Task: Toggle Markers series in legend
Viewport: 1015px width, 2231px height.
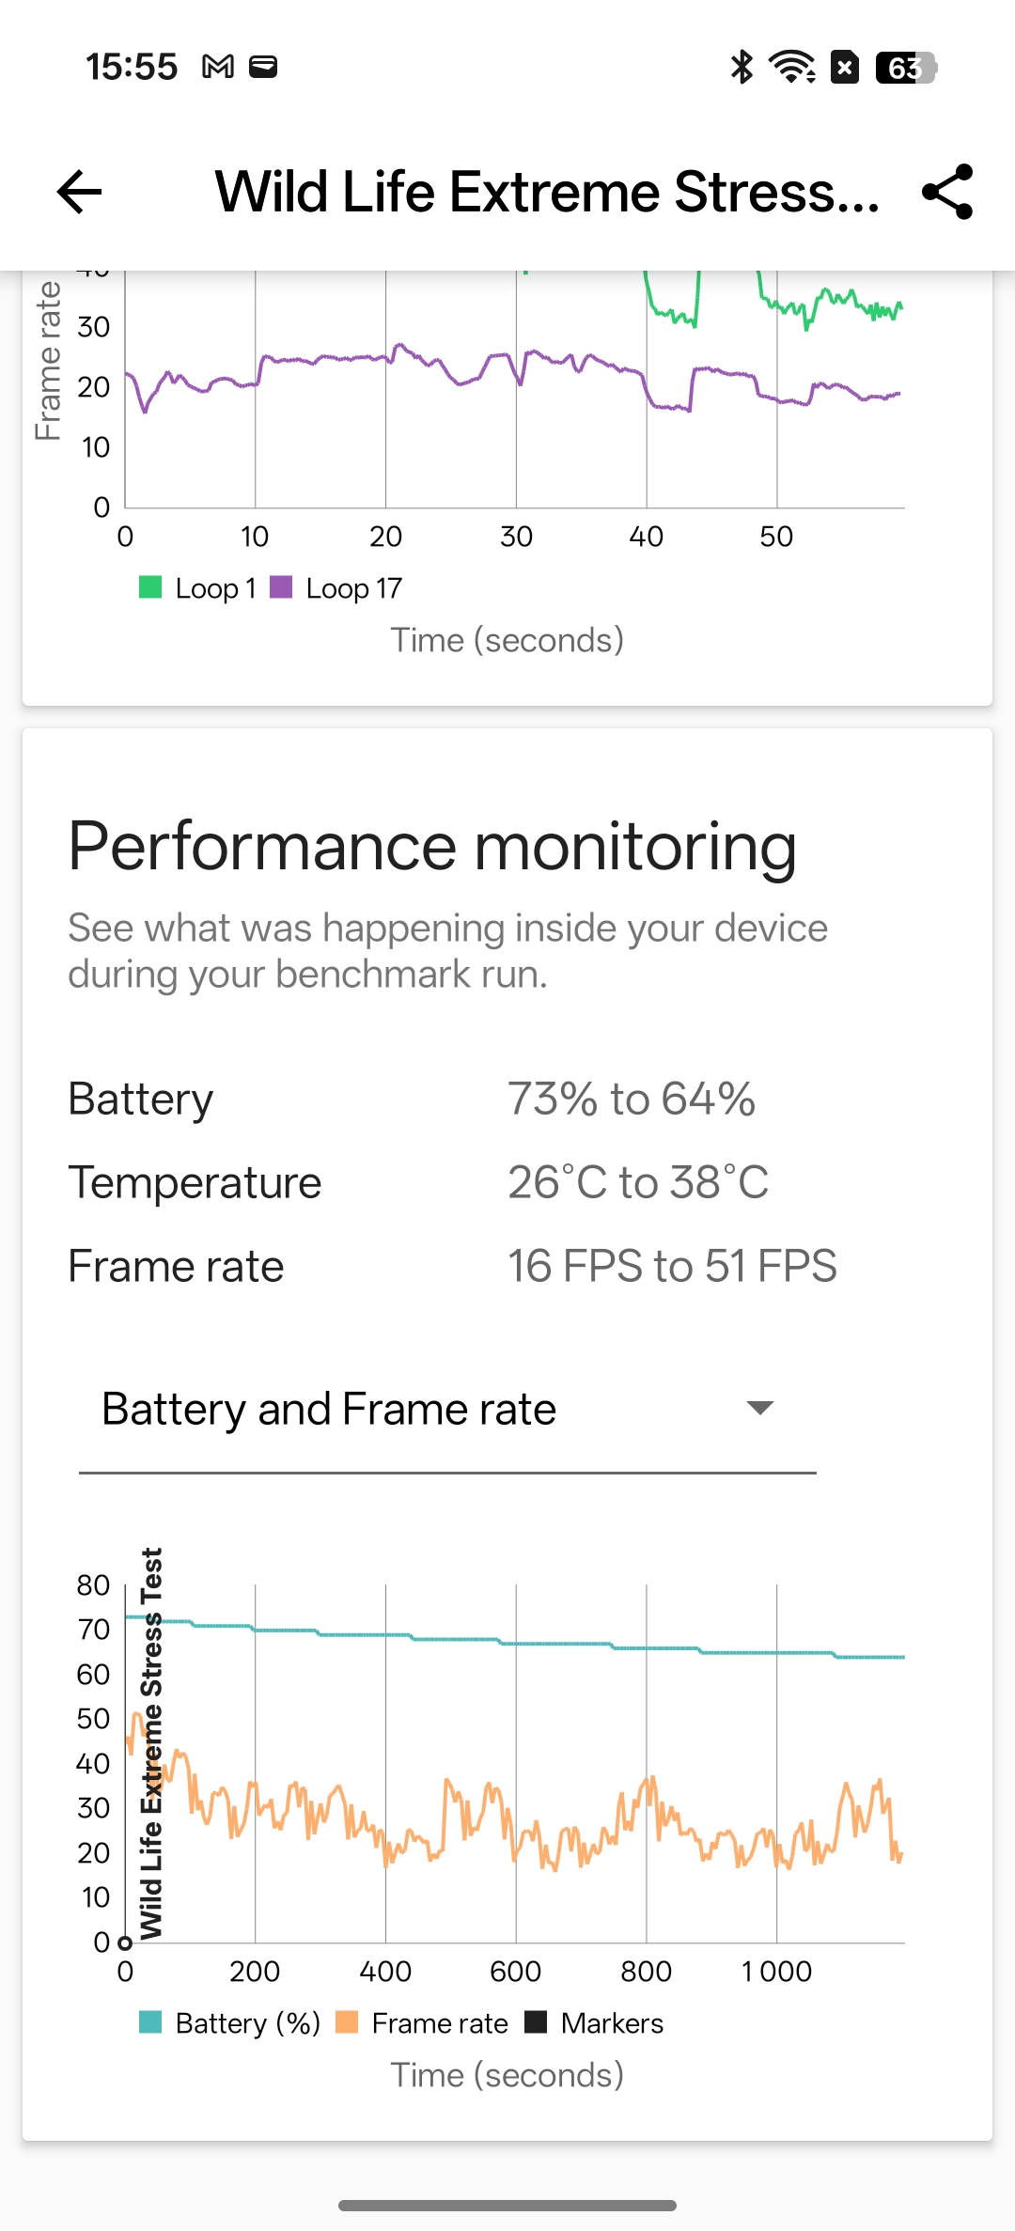Action: click(x=595, y=2023)
